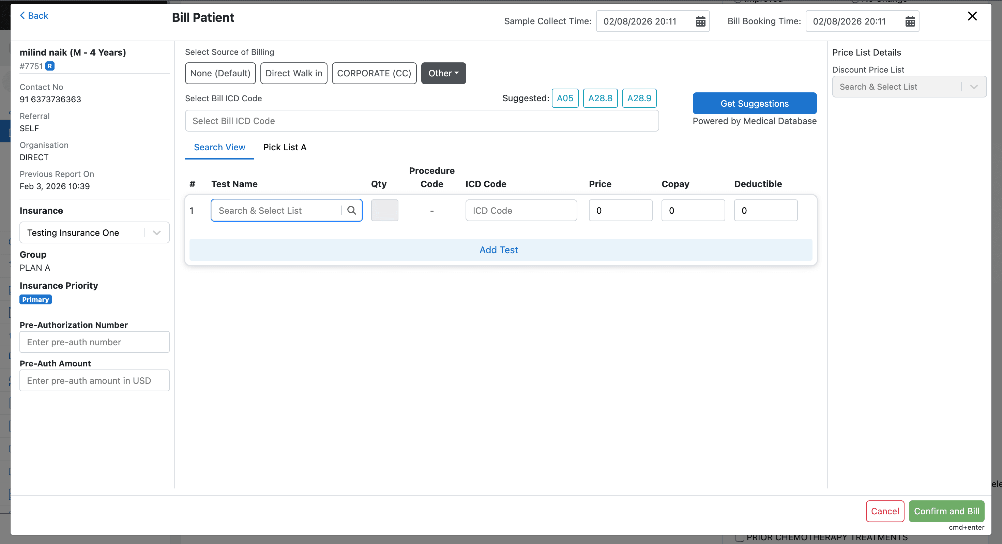Click the Primary insurance priority badge

coord(35,300)
